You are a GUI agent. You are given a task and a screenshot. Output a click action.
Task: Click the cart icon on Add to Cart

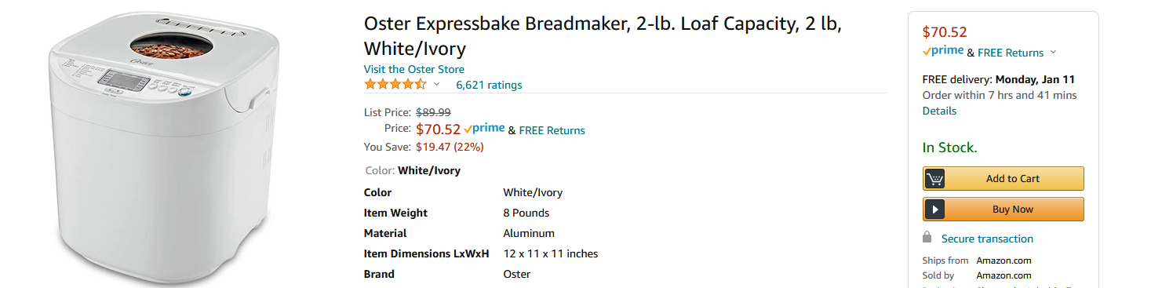click(x=934, y=179)
